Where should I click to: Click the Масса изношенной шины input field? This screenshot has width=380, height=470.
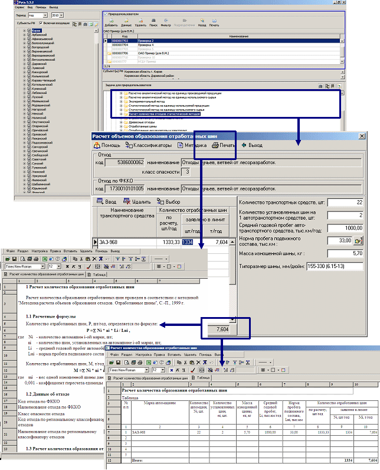[x=344, y=253]
